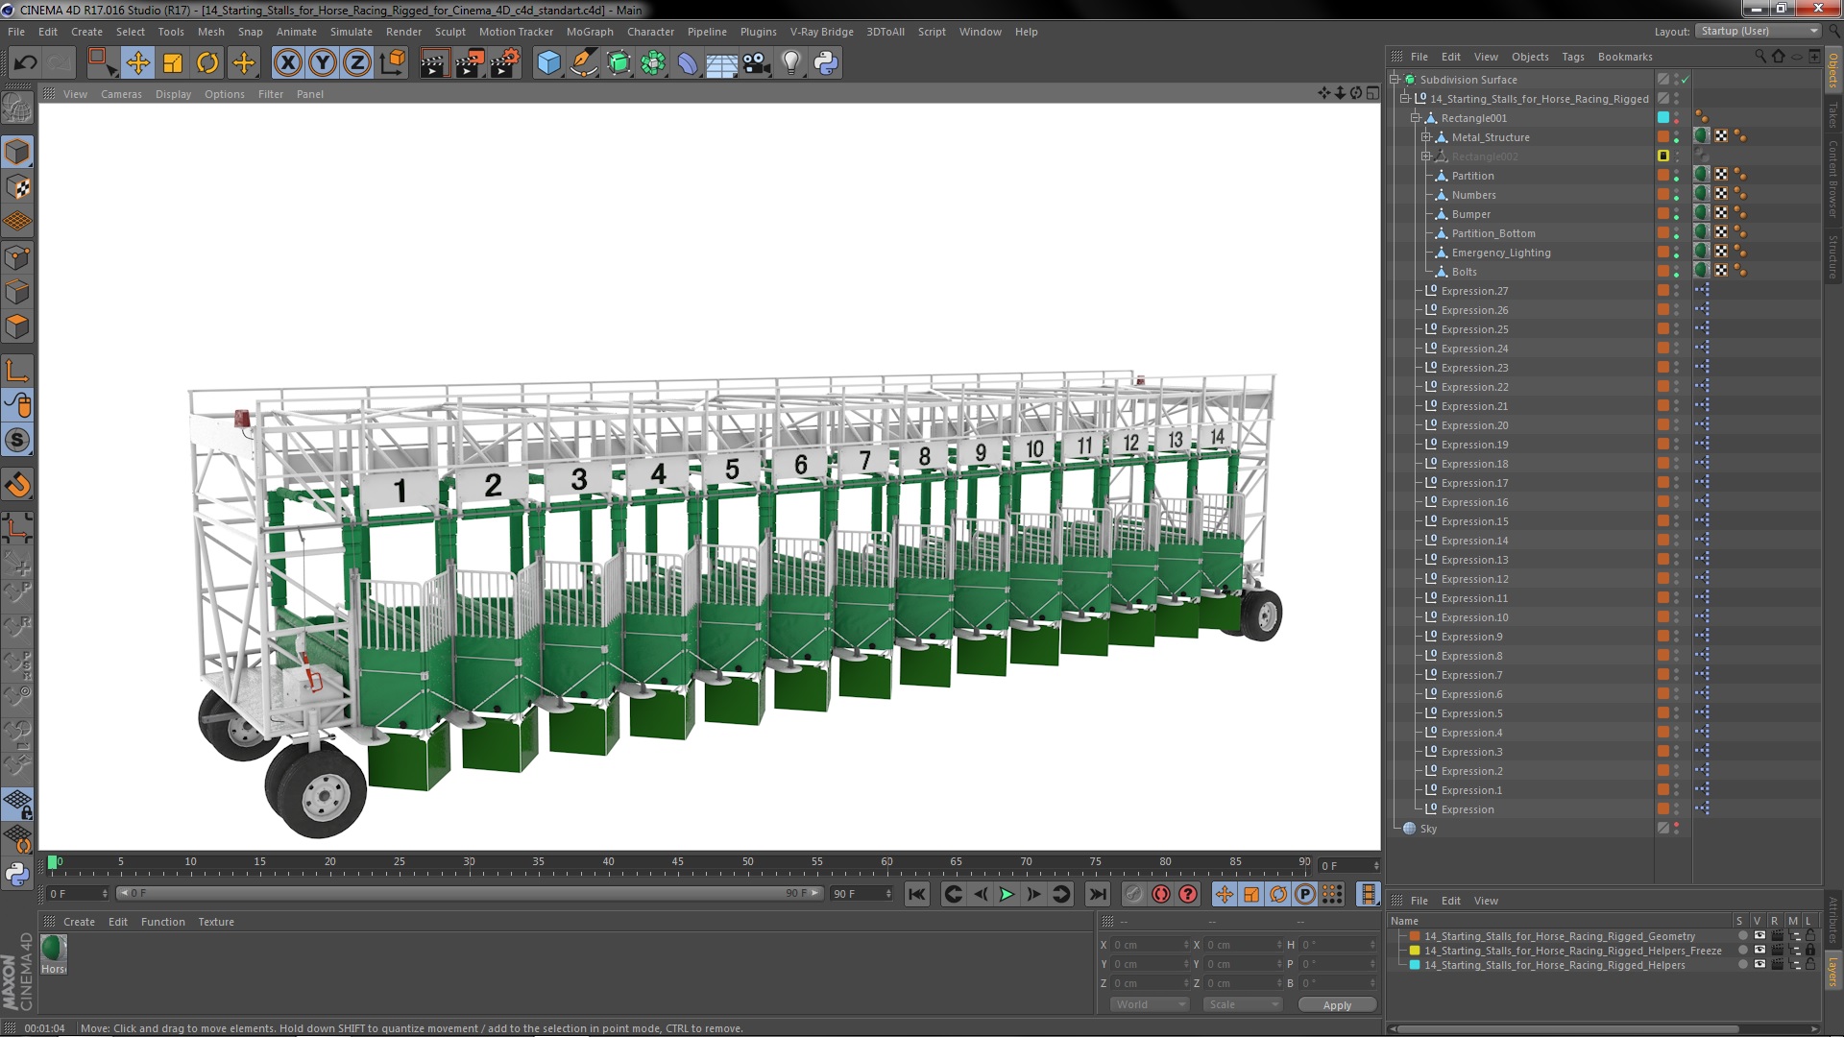Select the Expression.27 tag object

point(1474,291)
